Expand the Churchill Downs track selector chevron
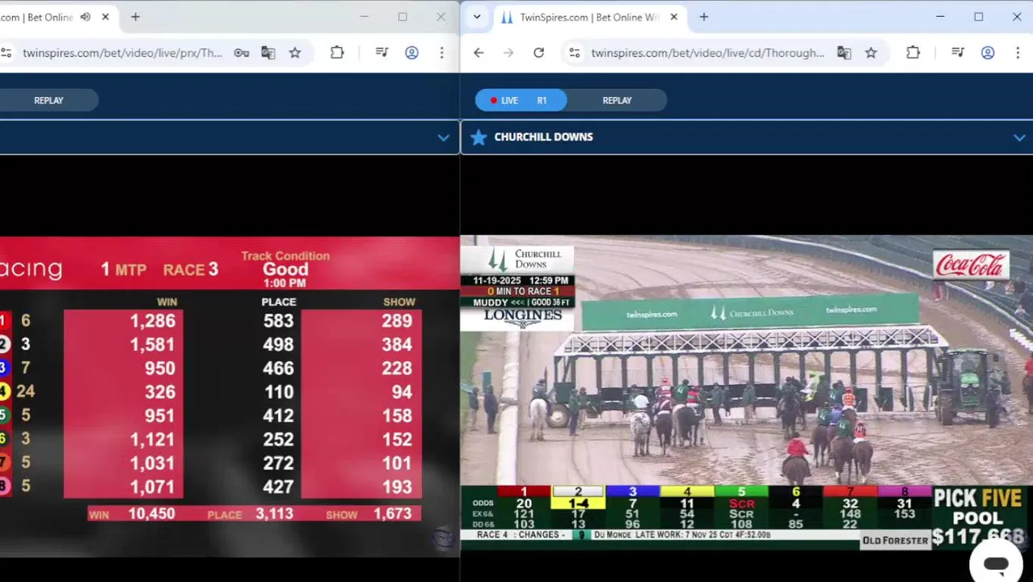1033x582 pixels. point(1019,138)
